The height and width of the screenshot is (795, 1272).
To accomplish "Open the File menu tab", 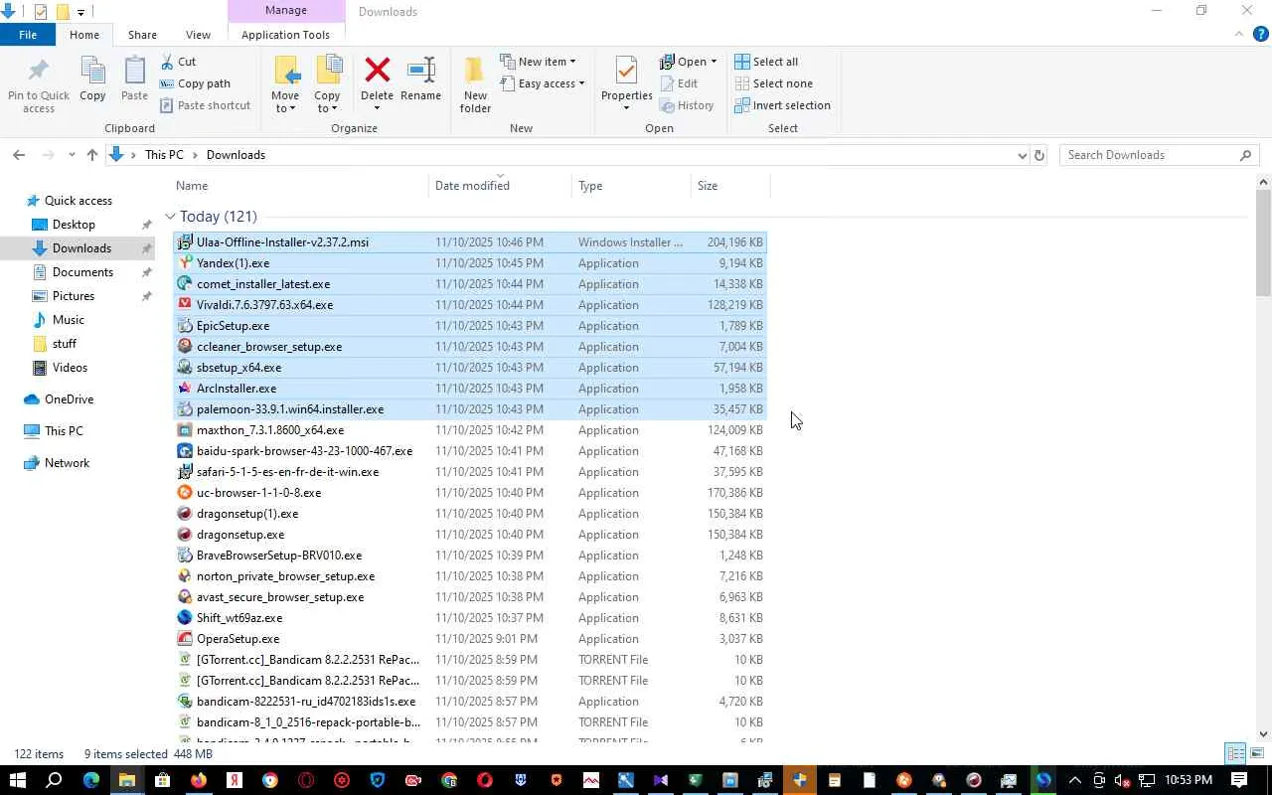I will pyautogui.click(x=28, y=35).
